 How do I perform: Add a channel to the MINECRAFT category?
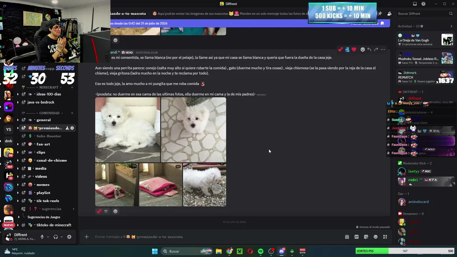(x=72, y=87)
